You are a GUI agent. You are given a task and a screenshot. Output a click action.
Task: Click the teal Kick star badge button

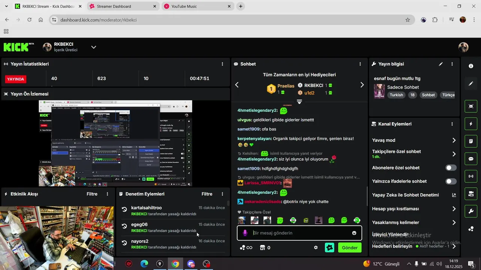pyautogui.click(x=330, y=247)
